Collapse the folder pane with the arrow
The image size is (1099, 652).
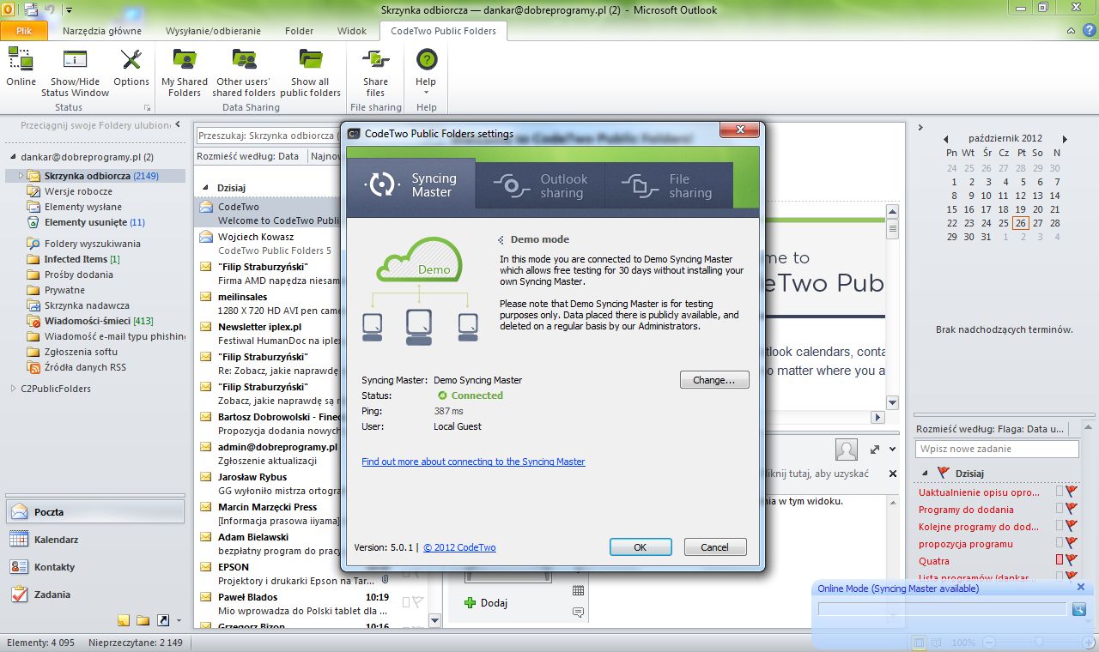tap(178, 125)
